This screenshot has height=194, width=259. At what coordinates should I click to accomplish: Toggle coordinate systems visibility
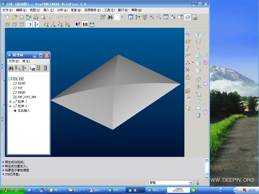(x=67, y=25)
